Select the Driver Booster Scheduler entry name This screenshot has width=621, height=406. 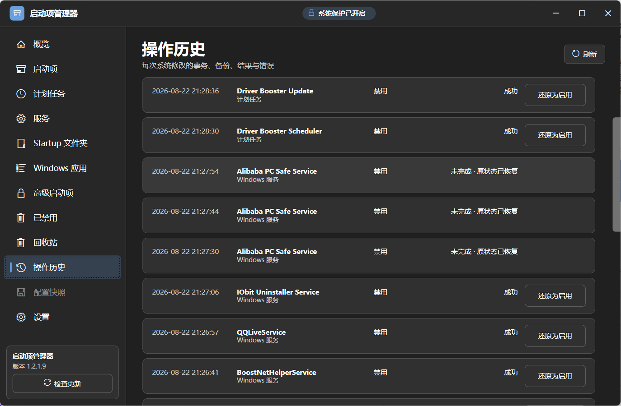tap(279, 131)
